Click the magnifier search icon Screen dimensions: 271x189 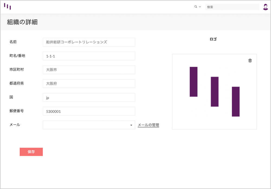pos(196,7)
